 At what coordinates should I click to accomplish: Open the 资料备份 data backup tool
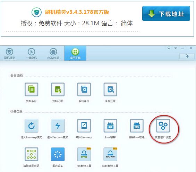(31, 89)
